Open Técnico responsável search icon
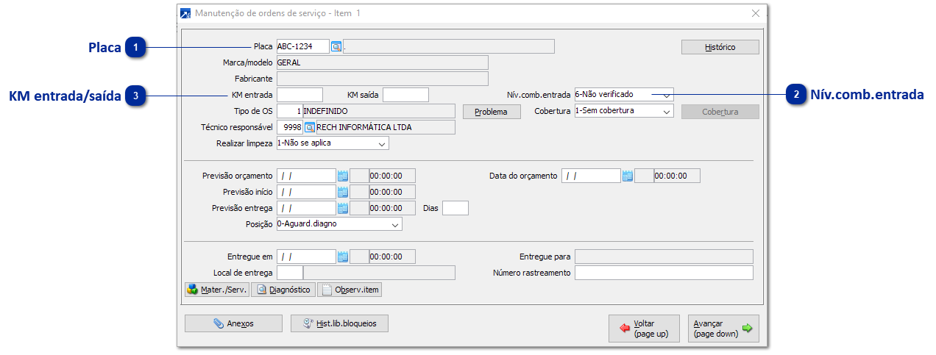The image size is (936, 355). (x=310, y=128)
